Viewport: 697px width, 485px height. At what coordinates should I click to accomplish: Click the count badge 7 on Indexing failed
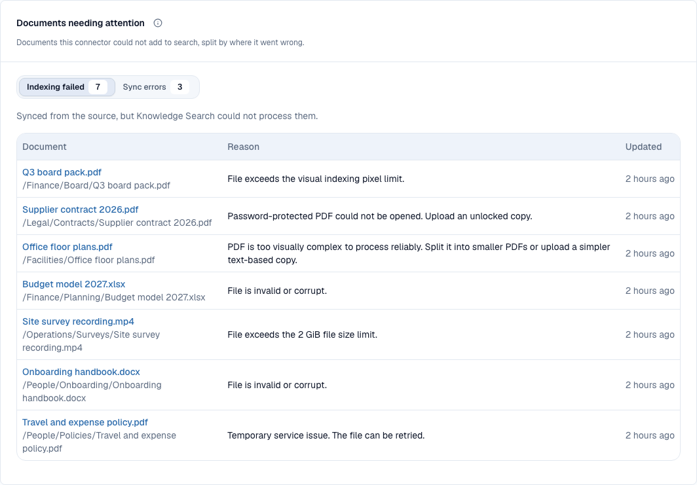[x=98, y=87]
